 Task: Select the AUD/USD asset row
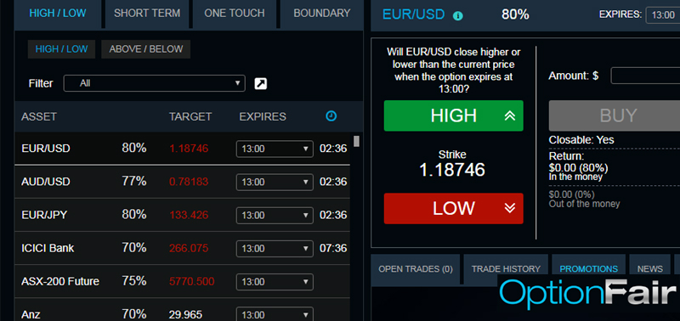(x=182, y=182)
